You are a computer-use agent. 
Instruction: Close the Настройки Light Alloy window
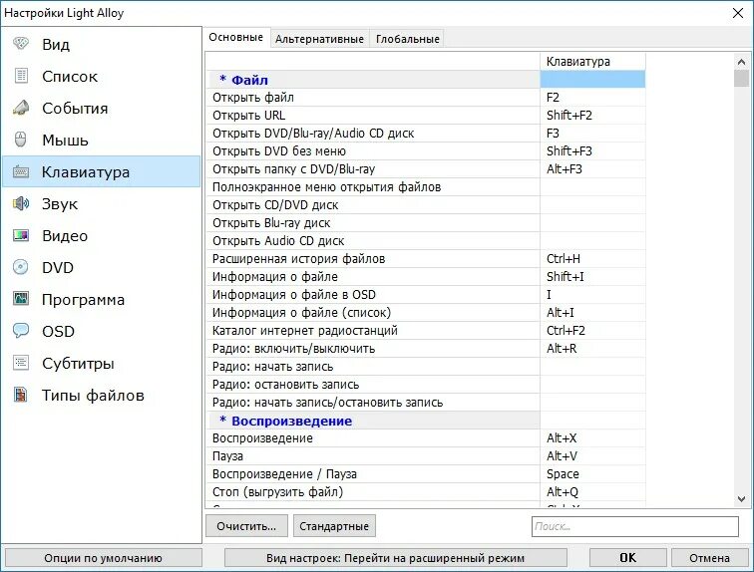[738, 13]
